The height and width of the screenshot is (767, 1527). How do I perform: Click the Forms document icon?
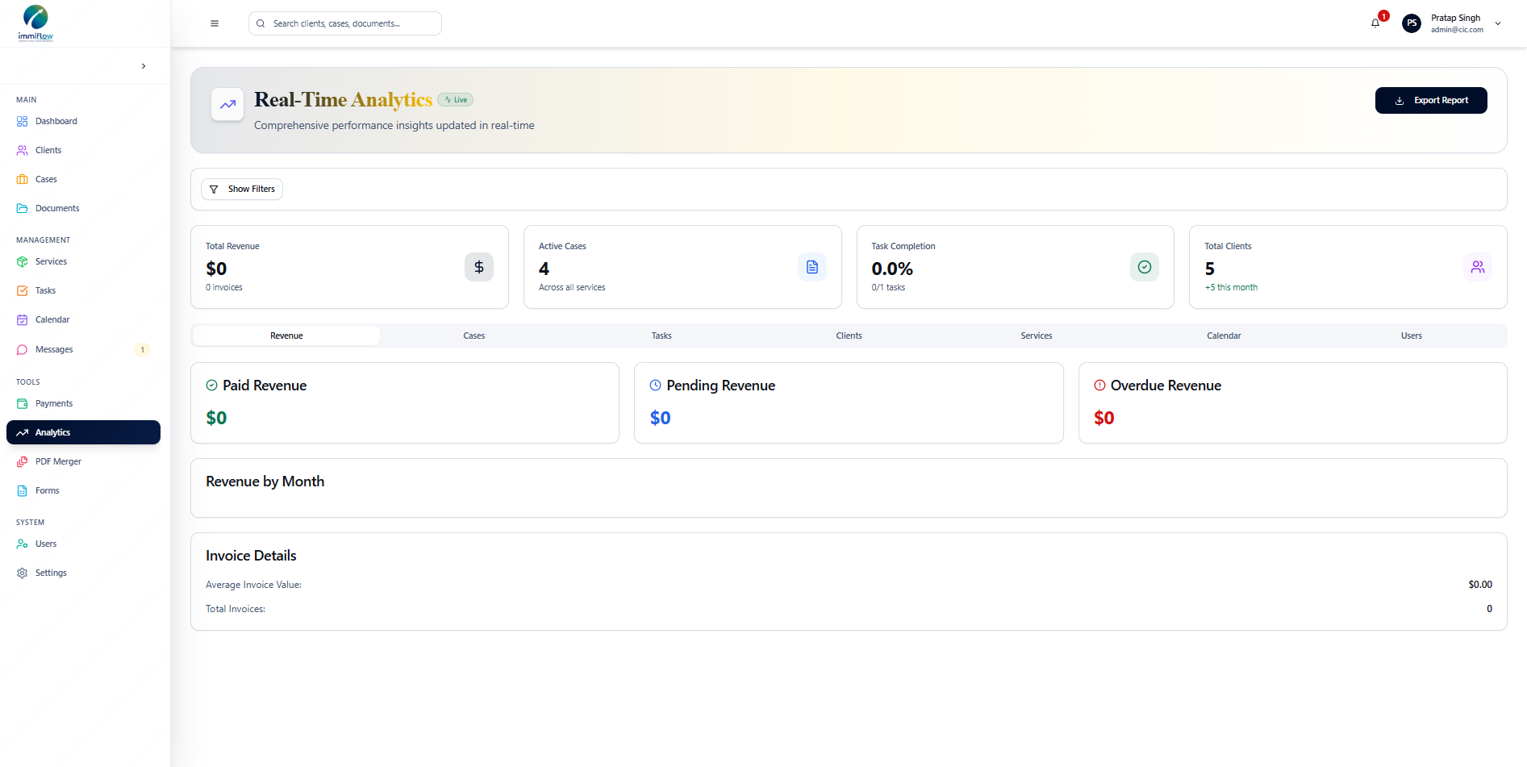23,490
